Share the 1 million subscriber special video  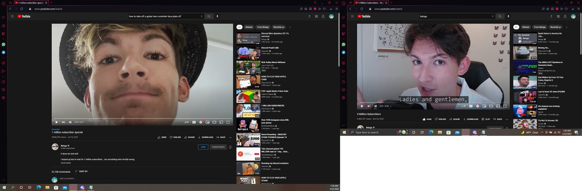(x=190, y=137)
